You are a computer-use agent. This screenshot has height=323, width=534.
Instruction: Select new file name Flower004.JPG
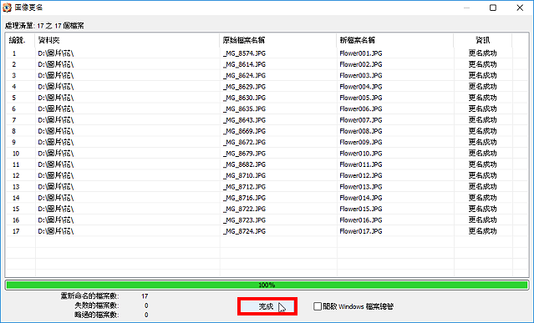(361, 87)
